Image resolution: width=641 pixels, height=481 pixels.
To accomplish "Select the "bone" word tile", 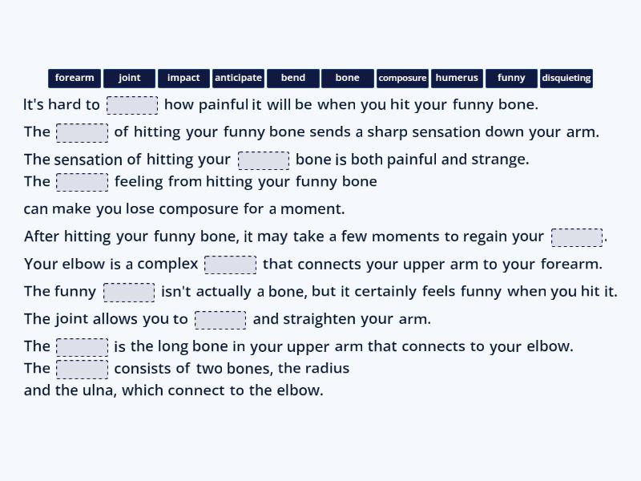I will click(347, 78).
